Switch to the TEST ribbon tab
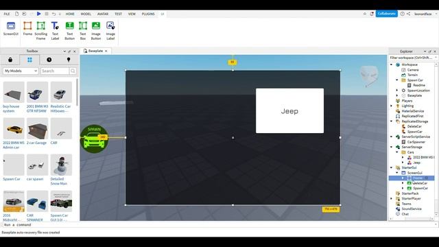 [x=118, y=14]
